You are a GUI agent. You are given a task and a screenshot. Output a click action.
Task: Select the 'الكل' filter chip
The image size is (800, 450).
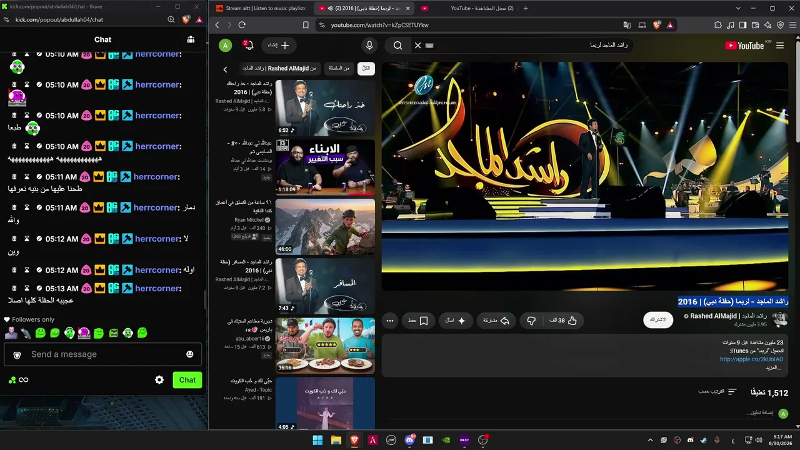pos(366,68)
